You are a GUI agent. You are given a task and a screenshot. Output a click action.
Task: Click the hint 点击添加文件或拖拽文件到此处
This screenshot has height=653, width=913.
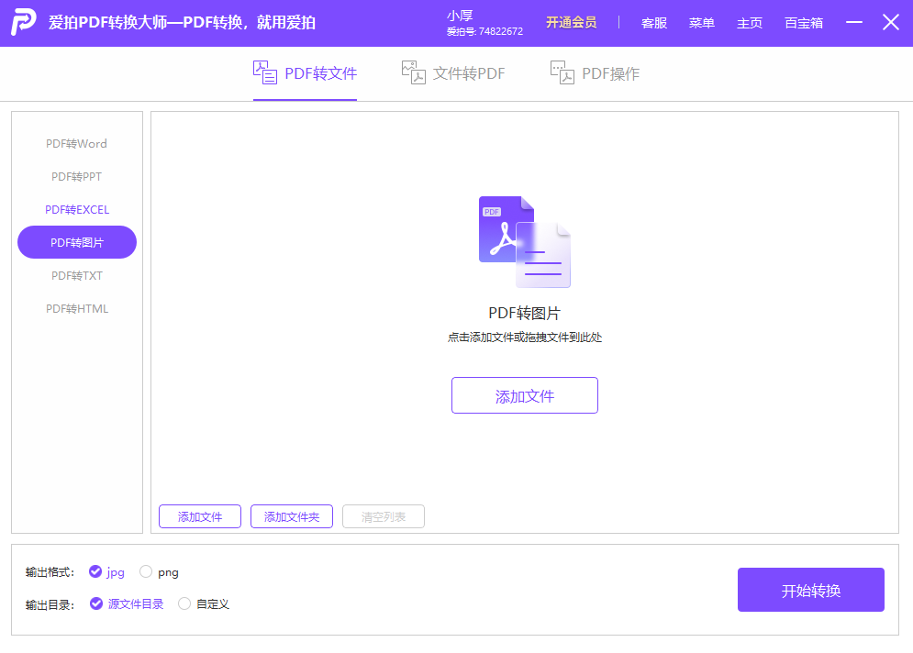525,337
